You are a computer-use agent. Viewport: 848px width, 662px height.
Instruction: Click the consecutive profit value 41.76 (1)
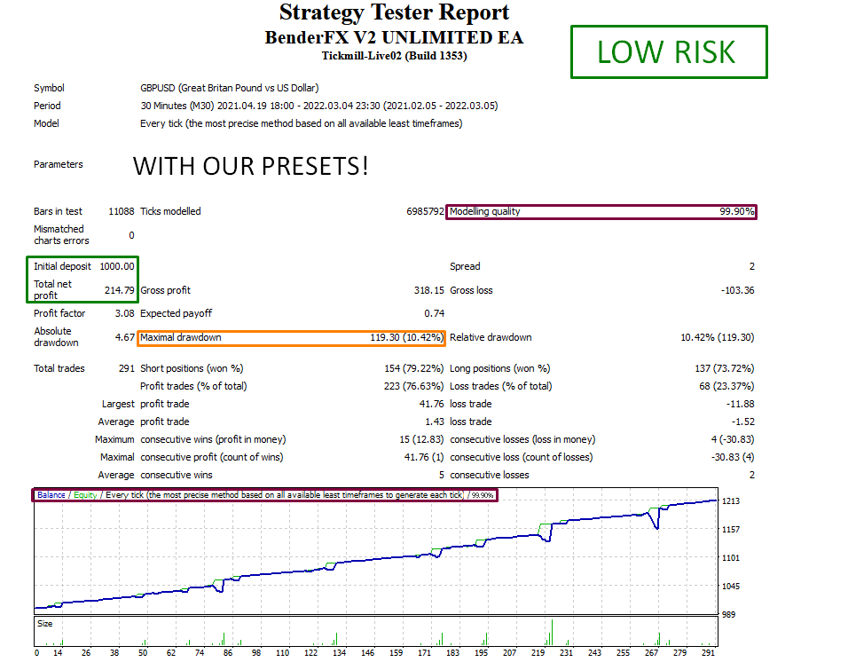tap(424, 458)
